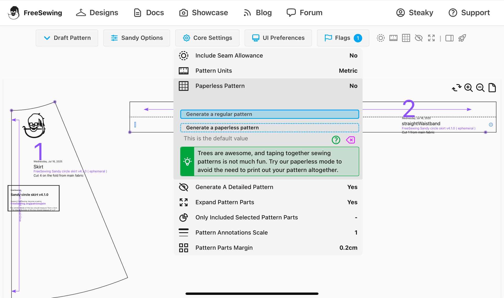Open the Blog page

[258, 13]
